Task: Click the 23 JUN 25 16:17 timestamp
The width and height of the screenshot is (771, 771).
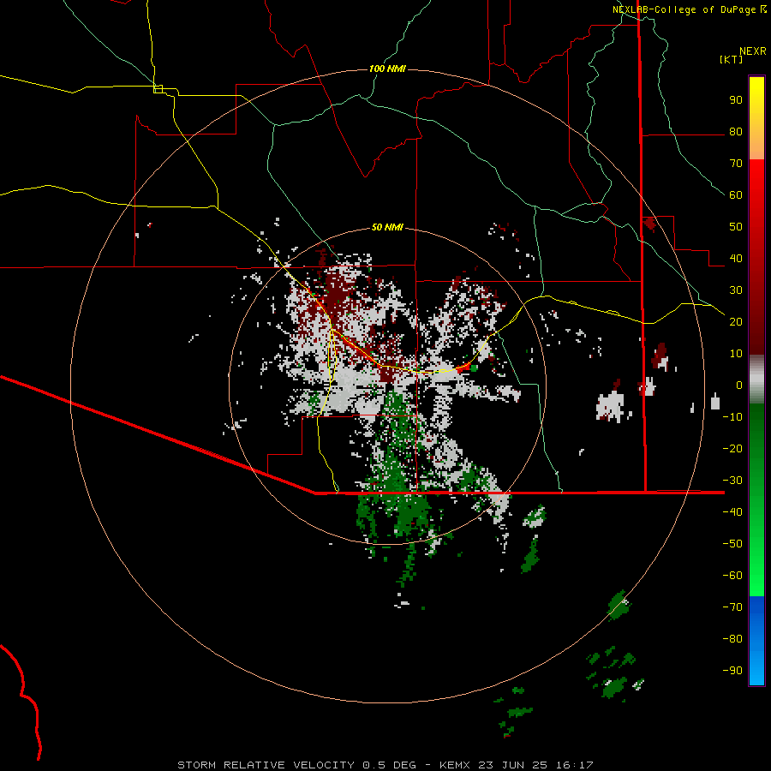Action: coord(535,765)
